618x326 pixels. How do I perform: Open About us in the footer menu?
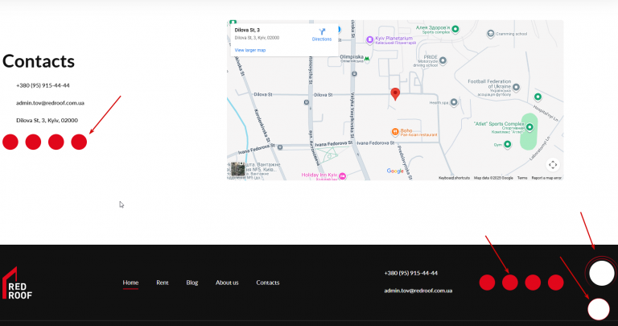(227, 283)
